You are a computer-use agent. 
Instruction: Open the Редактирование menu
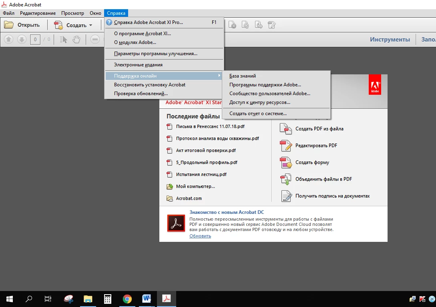(x=38, y=13)
